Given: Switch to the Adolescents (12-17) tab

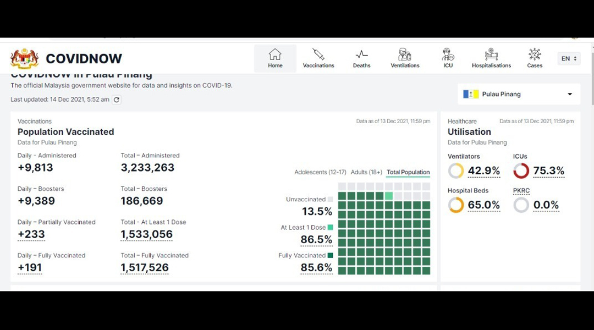Looking at the screenshot, I should click(x=320, y=172).
